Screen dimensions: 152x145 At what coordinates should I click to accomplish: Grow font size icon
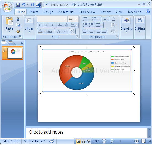click(59, 31)
